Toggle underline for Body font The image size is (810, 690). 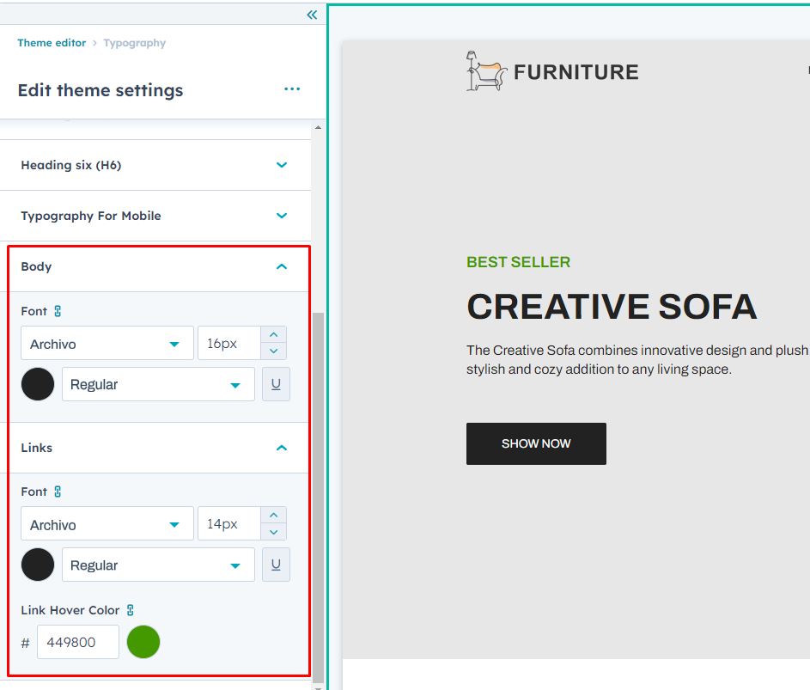pyautogui.click(x=276, y=384)
